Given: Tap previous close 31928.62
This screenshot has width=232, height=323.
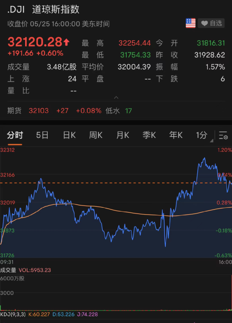Looking at the screenshot, I should (209, 55).
